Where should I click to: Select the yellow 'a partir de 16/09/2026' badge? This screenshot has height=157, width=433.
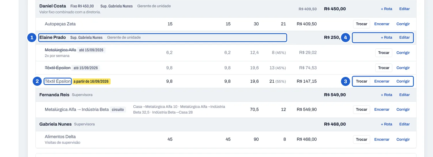[x=91, y=82]
